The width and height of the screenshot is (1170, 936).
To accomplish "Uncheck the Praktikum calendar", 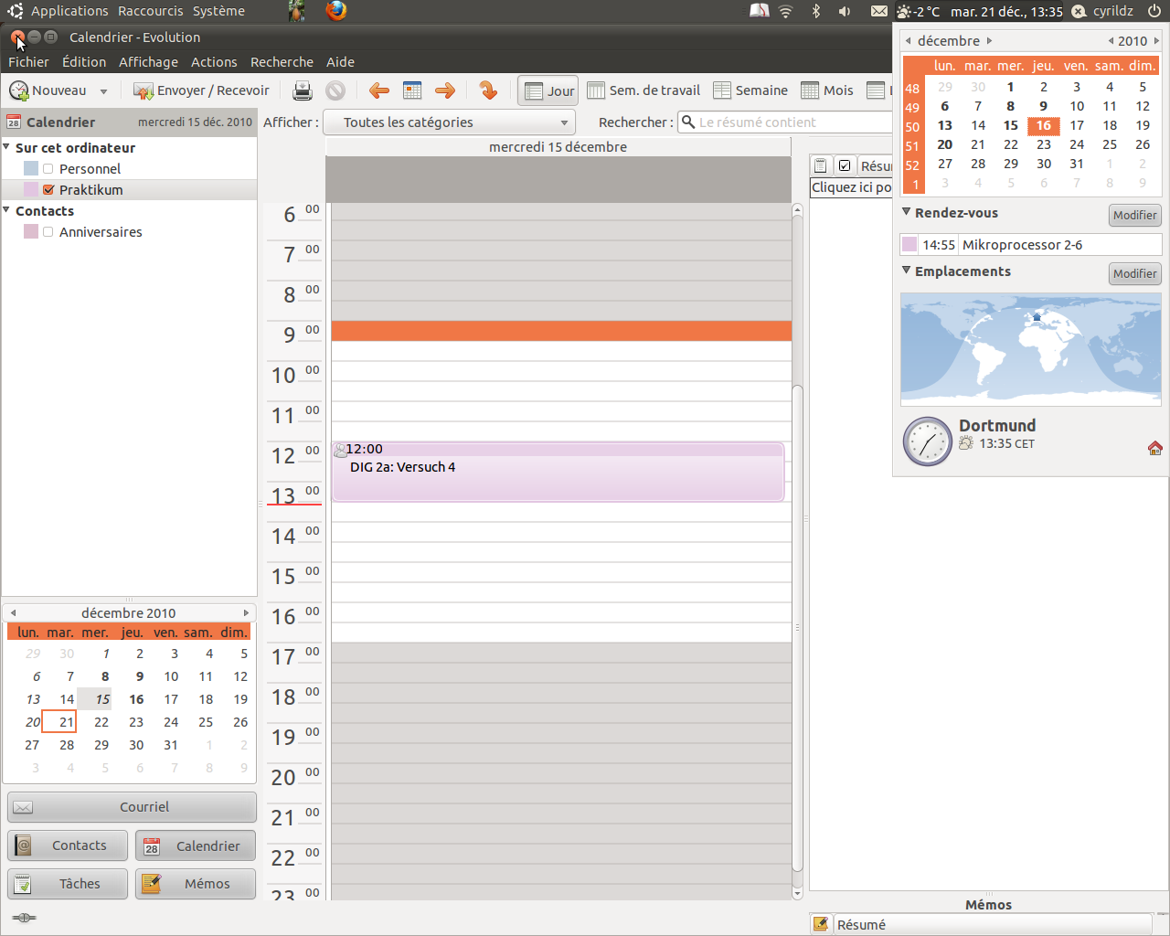I will [48, 190].
